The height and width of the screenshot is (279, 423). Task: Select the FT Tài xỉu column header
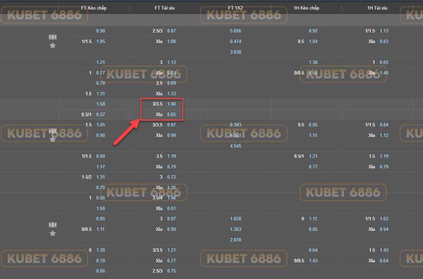pos(165,8)
